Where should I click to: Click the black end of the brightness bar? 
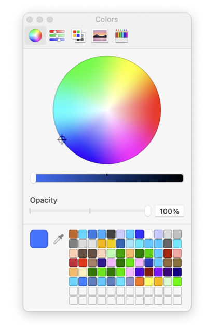tap(180, 178)
